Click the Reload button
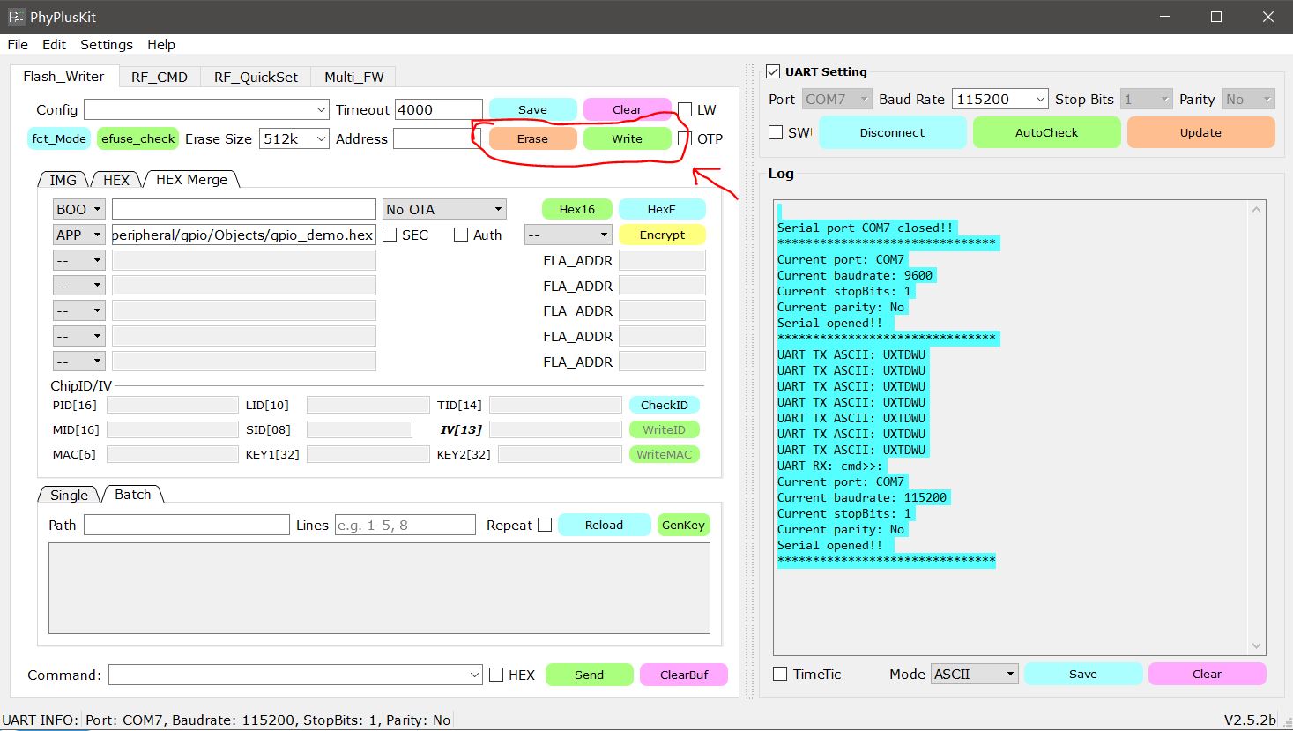1293x731 pixels. point(604,525)
